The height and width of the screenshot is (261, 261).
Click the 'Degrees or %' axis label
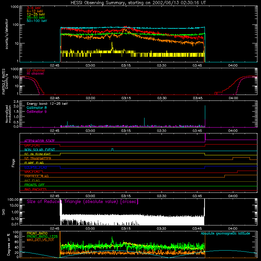pos(8,244)
